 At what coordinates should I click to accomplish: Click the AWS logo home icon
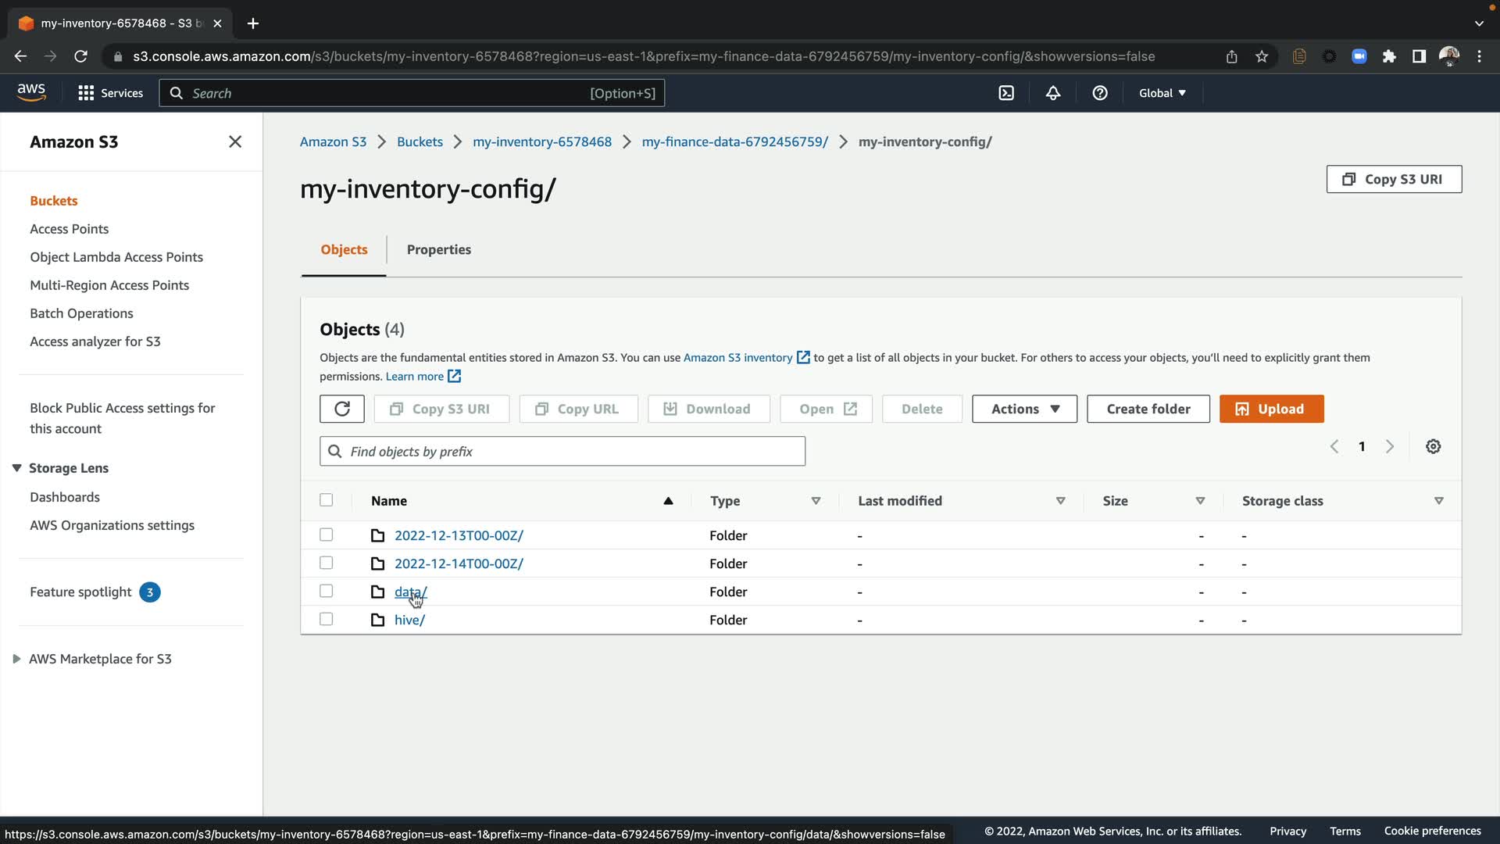pyautogui.click(x=31, y=92)
